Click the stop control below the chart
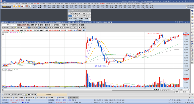 (156, 90)
